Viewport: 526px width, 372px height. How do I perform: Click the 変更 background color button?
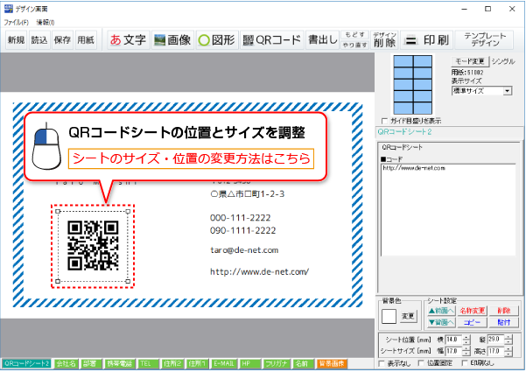pos(408,316)
